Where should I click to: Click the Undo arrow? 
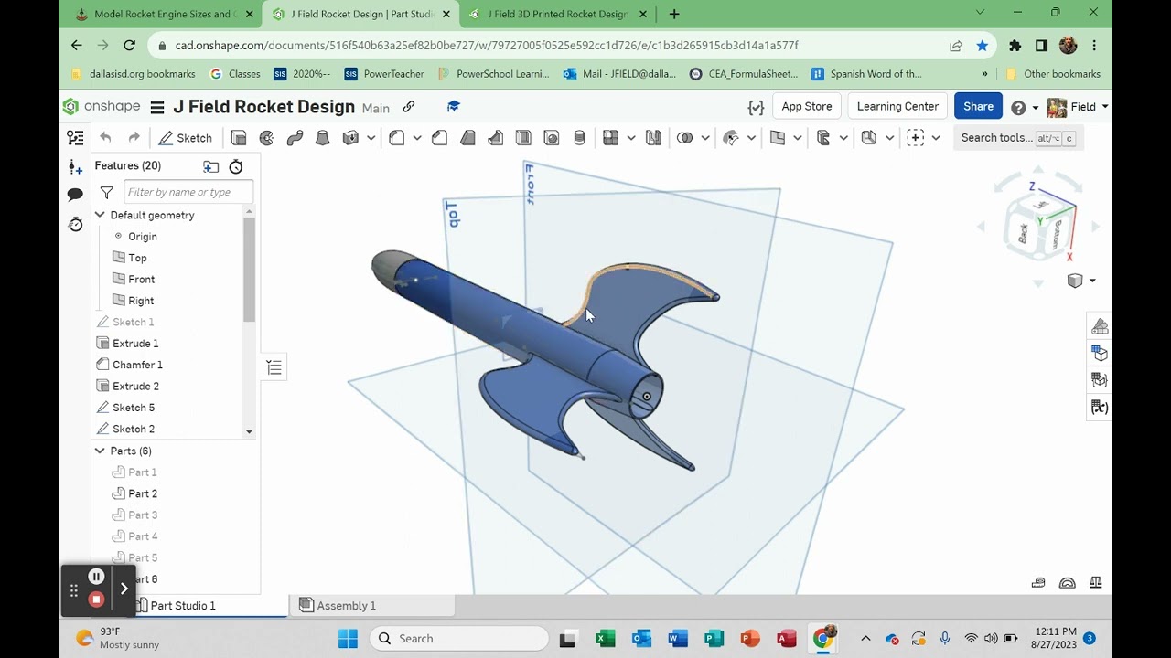click(x=105, y=138)
